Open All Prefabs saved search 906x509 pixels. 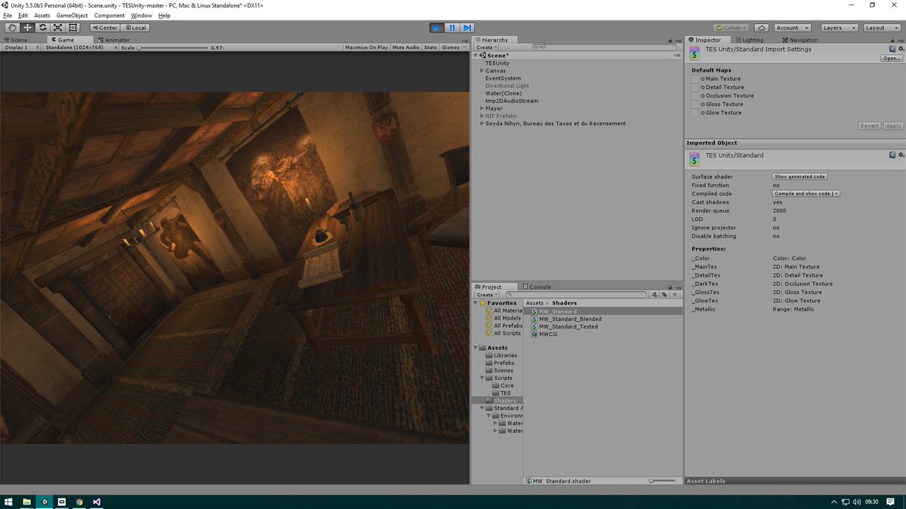504,326
